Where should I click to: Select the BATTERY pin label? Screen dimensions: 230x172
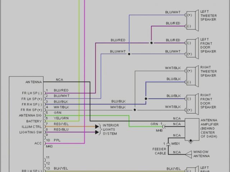click(34, 121)
